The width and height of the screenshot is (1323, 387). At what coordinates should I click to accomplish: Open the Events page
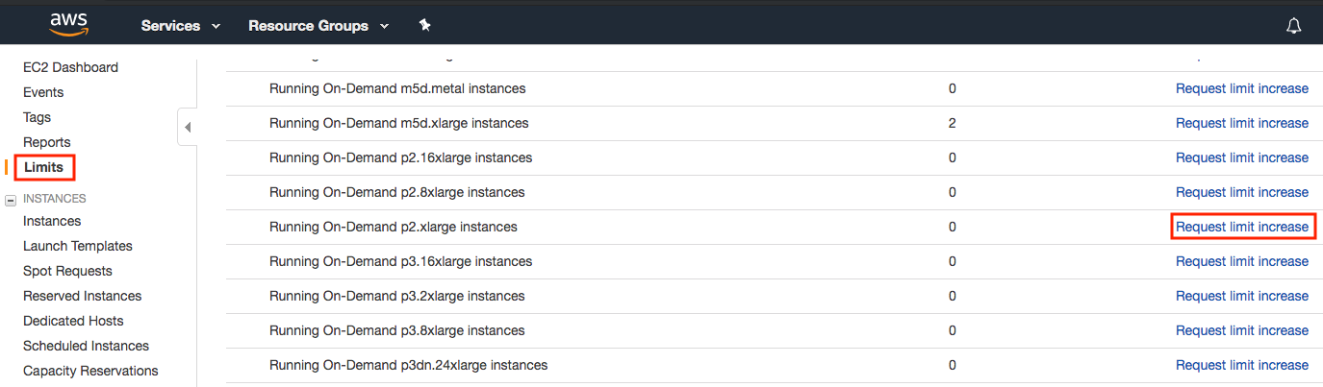click(x=43, y=92)
